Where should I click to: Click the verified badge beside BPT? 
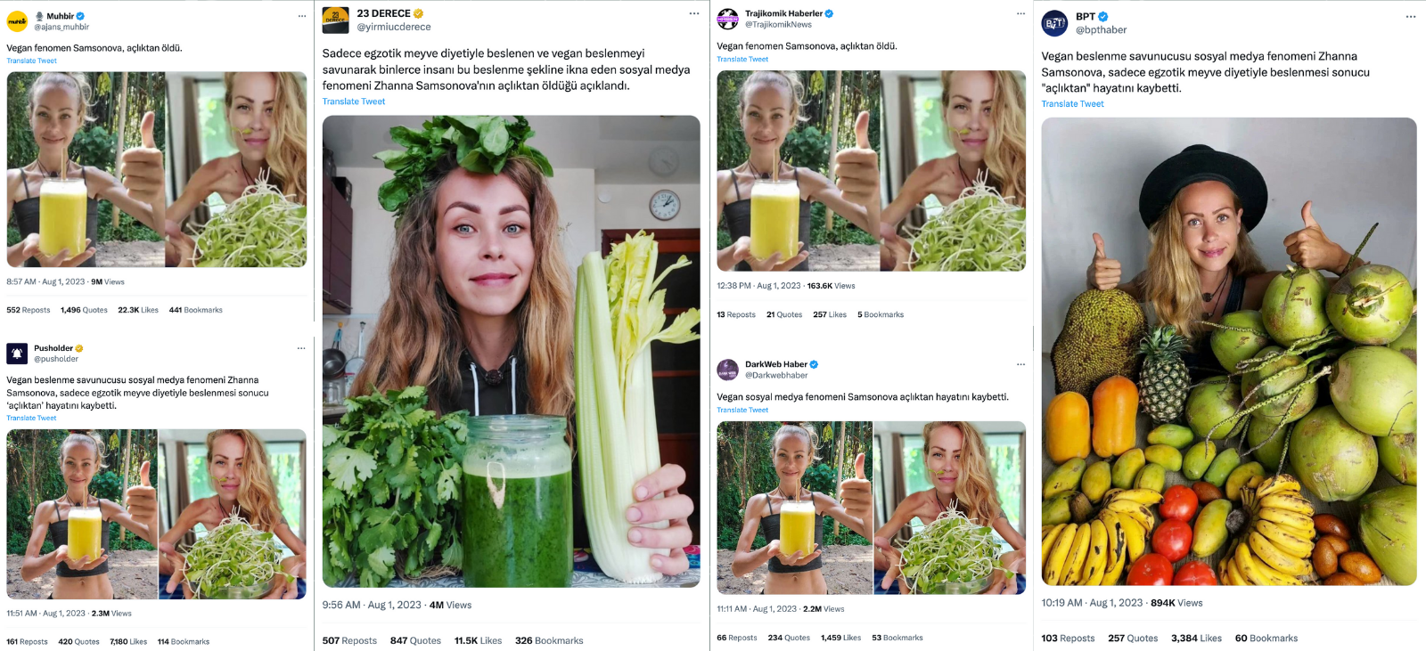point(1103,17)
